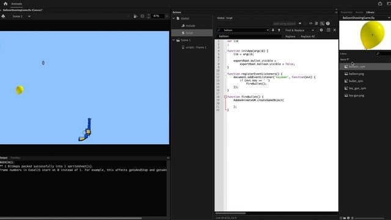The height and width of the screenshot is (220, 391).
Task: Open the Actions help icon
Action: [328, 23]
